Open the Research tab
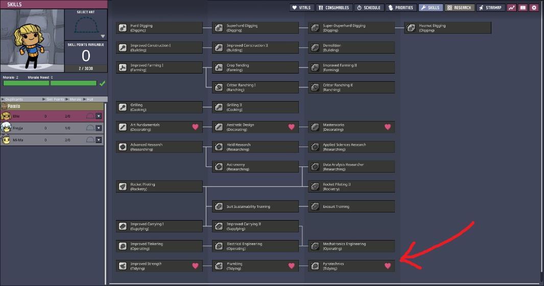 point(459,8)
